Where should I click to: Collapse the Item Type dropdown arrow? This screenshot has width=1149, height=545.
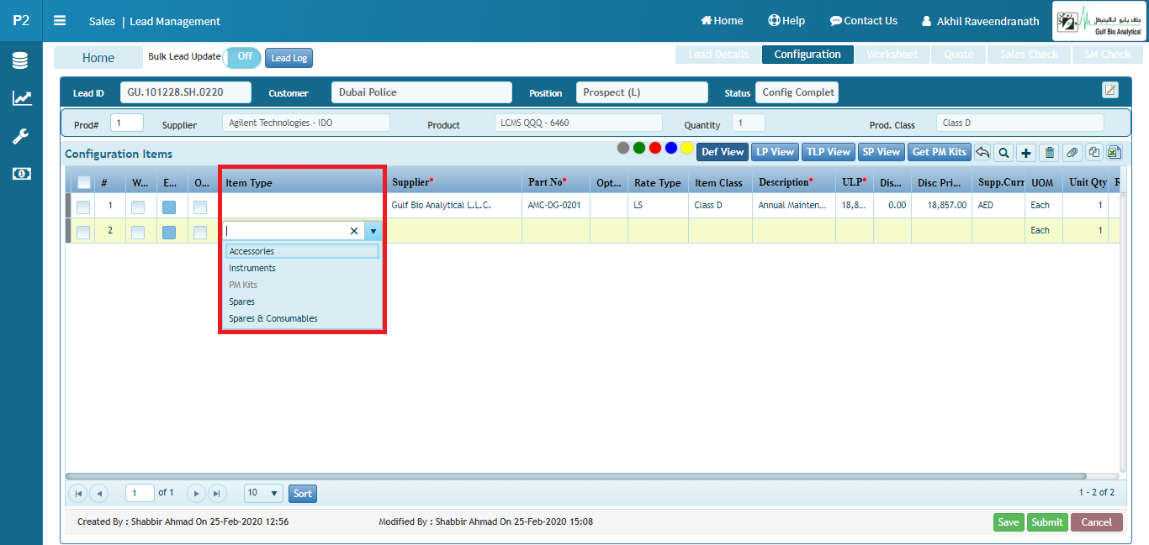373,231
